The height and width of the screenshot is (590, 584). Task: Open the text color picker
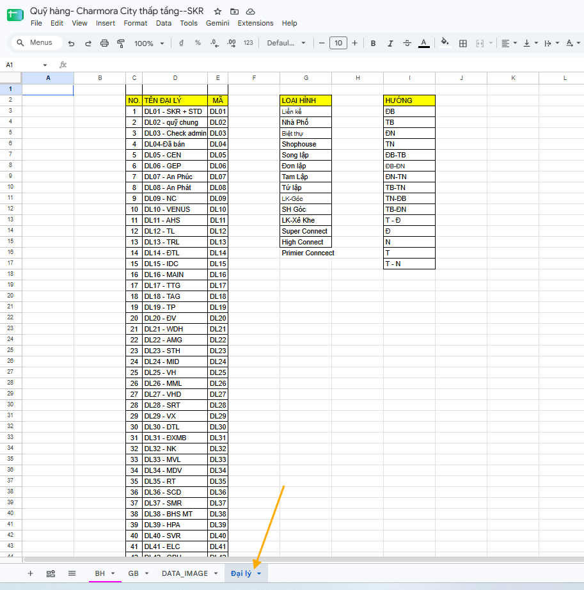pos(424,44)
